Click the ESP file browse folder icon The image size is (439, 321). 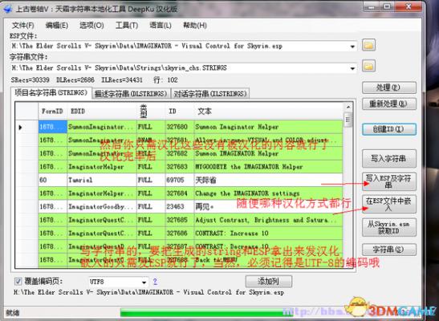click(x=368, y=45)
